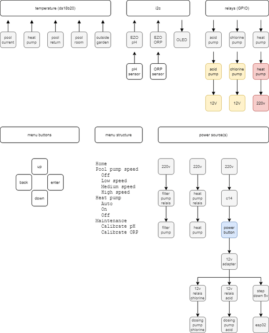
Task: Click the c14 box
Action: click(229, 198)
